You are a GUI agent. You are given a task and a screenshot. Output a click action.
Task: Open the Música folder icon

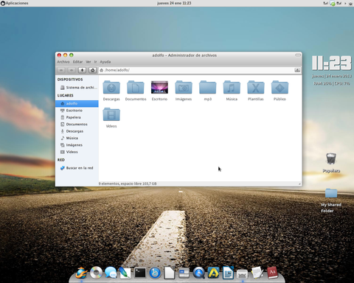(x=232, y=87)
